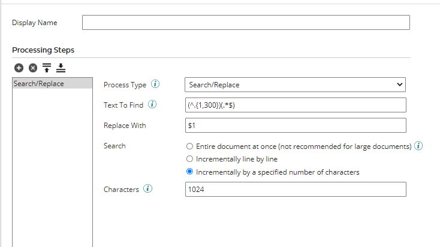The image size is (440, 247).
Task: Move the selected step up
Action: pos(47,68)
